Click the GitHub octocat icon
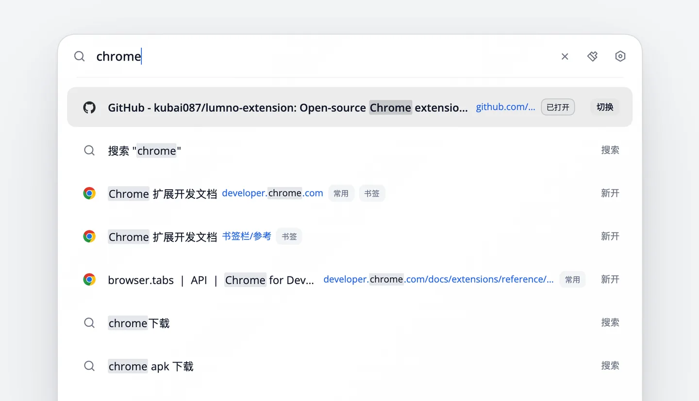This screenshot has width=699, height=401. (x=89, y=107)
